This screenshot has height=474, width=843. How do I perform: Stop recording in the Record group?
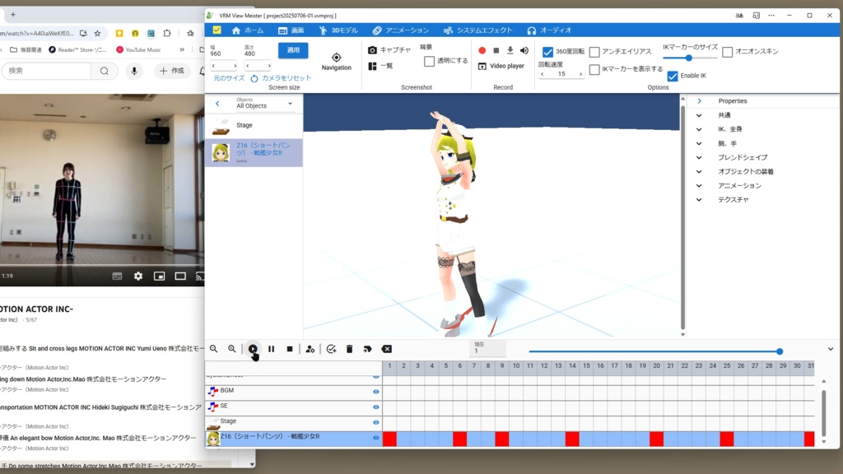coord(496,50)
